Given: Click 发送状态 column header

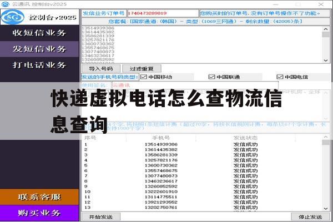Looking at the screenshot, I should pos(245,138).
